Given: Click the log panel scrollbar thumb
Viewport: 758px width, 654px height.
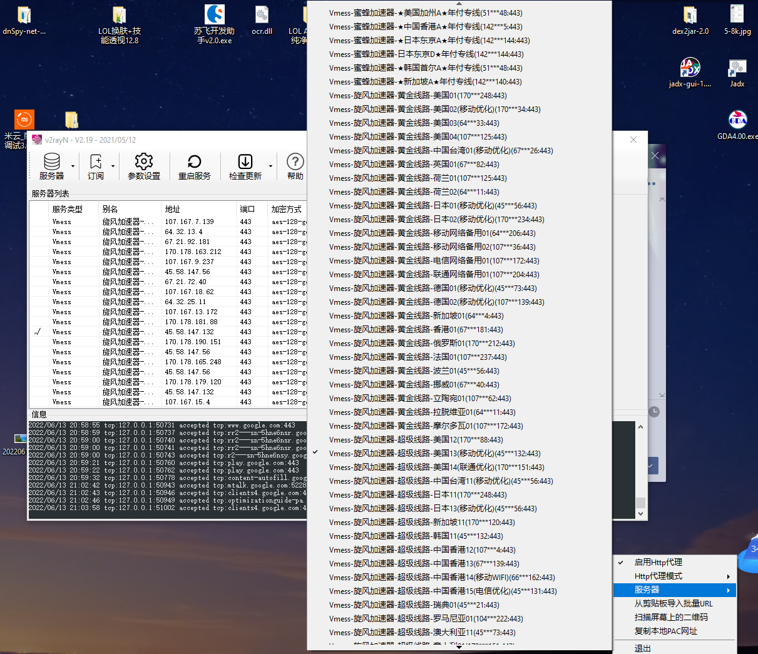Looking at the screenshot, I should [640, 503].
